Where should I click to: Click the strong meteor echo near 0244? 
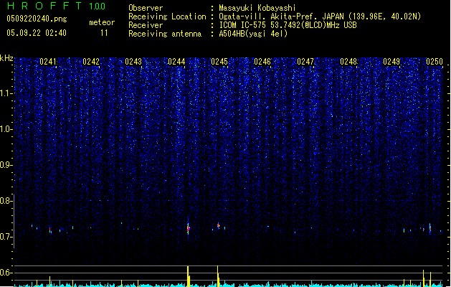tap(188, 229)
